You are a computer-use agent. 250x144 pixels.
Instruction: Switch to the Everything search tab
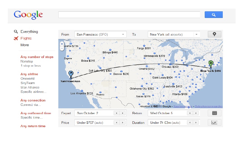click(x=29, y=32)
